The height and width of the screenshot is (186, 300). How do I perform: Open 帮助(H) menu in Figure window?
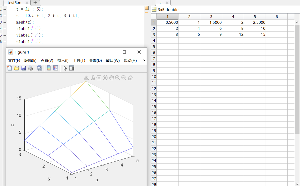(130, 60)
